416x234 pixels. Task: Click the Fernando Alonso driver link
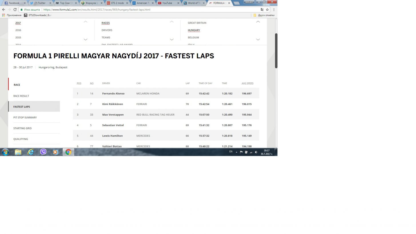[x=113, y=94]
